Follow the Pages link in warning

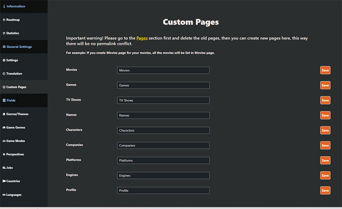coord(142,38)
